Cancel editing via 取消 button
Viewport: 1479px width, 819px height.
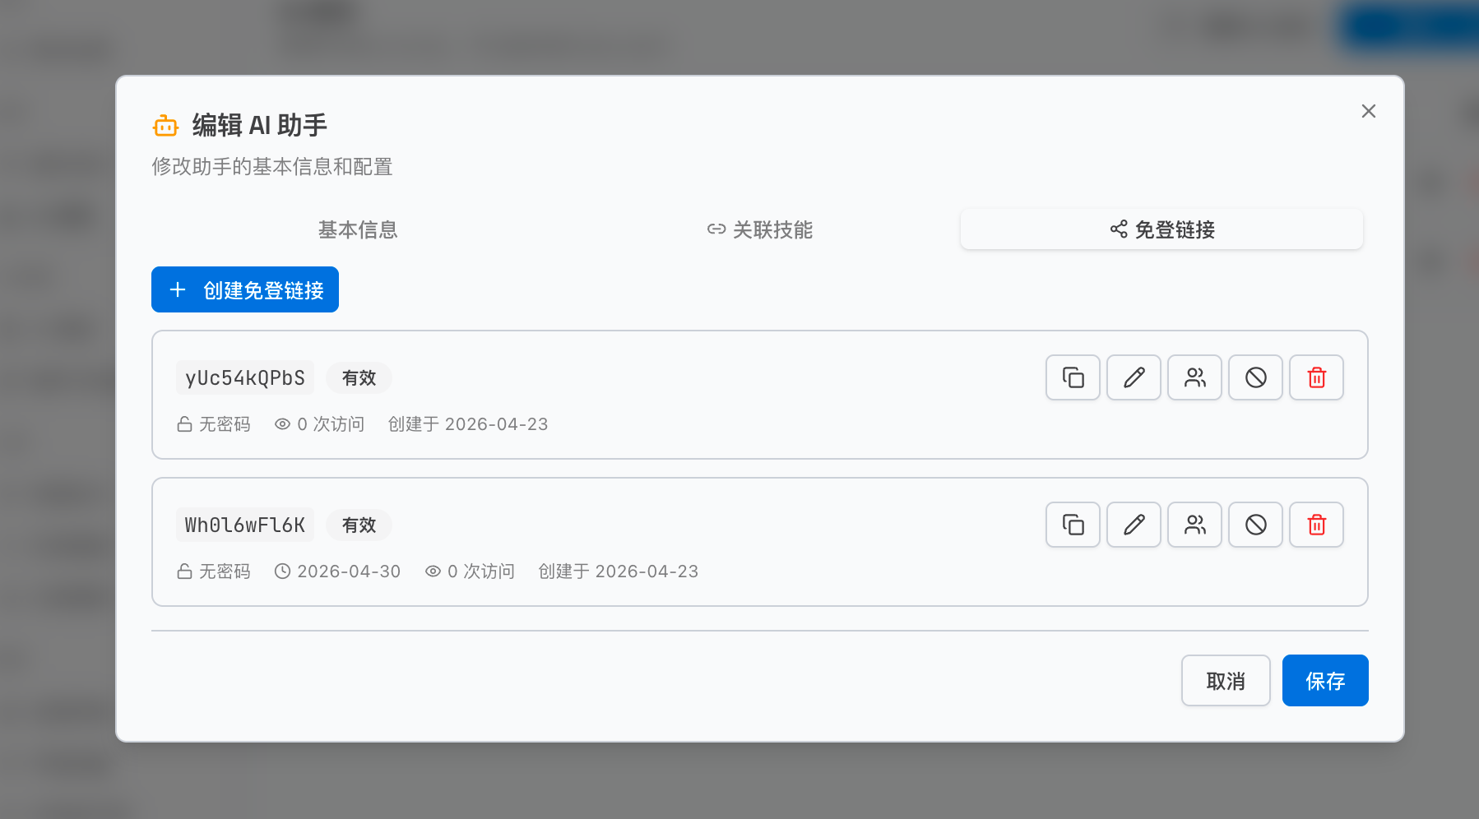pos(1226,680)
